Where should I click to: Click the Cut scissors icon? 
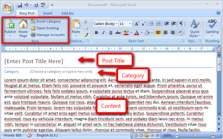tap(86, 21)
